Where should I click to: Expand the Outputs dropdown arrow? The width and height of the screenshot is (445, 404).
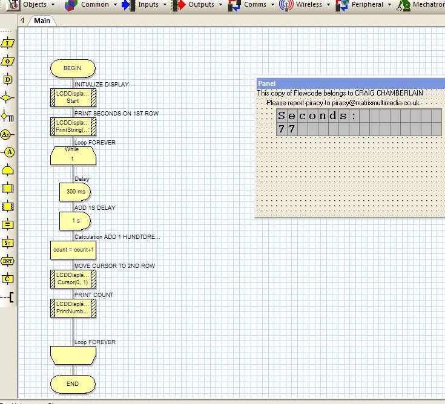pos(220,5)
